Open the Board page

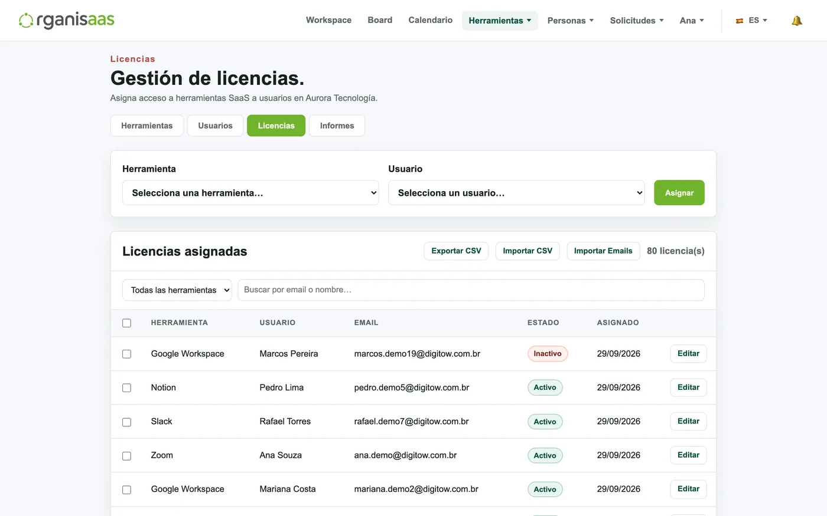click(x=380, y=20)
